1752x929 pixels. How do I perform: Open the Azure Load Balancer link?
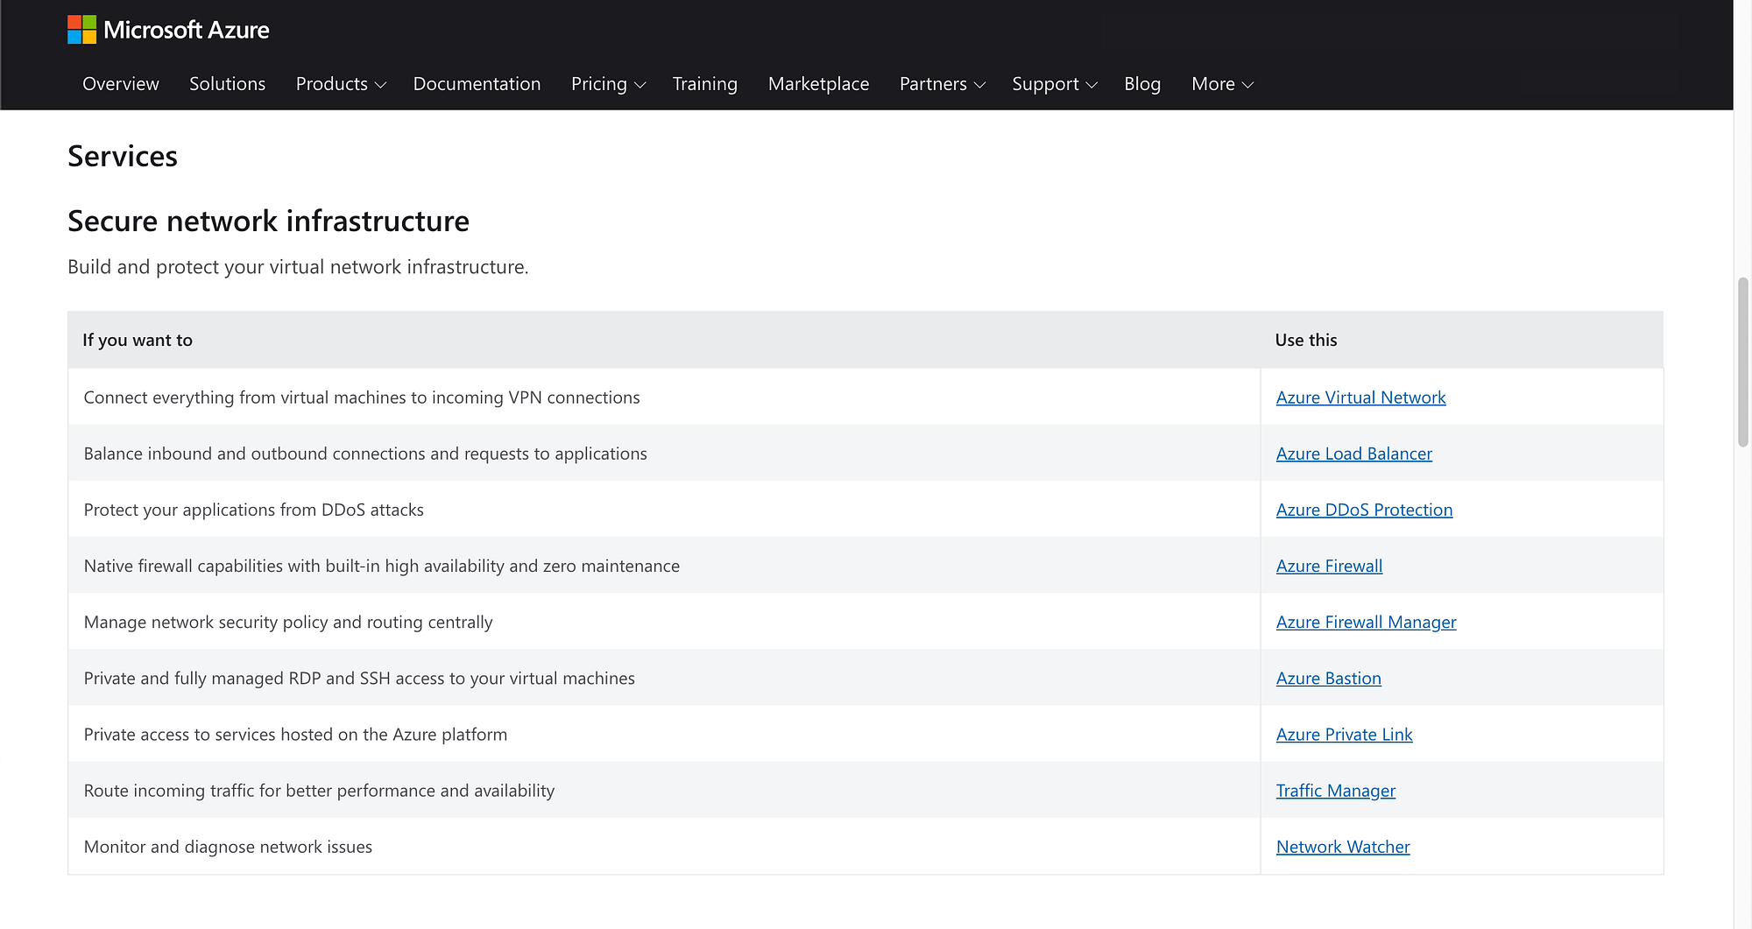click(x=1353, y=454)
